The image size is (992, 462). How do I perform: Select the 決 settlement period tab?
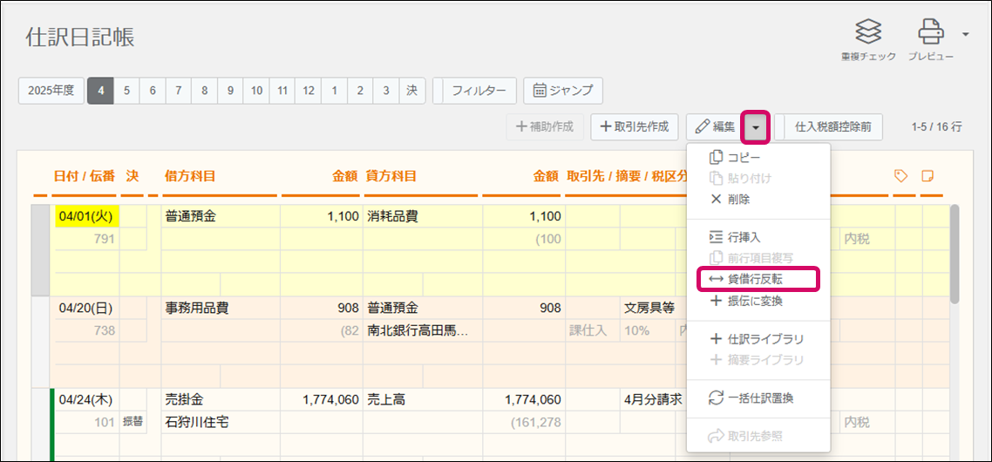(411, 90)
